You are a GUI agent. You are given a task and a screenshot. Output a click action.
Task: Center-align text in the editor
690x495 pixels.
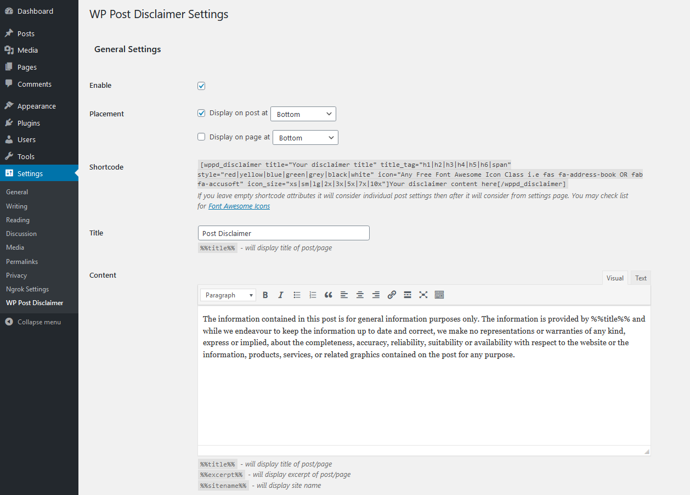pyautogui.click(x=360, y=295)
